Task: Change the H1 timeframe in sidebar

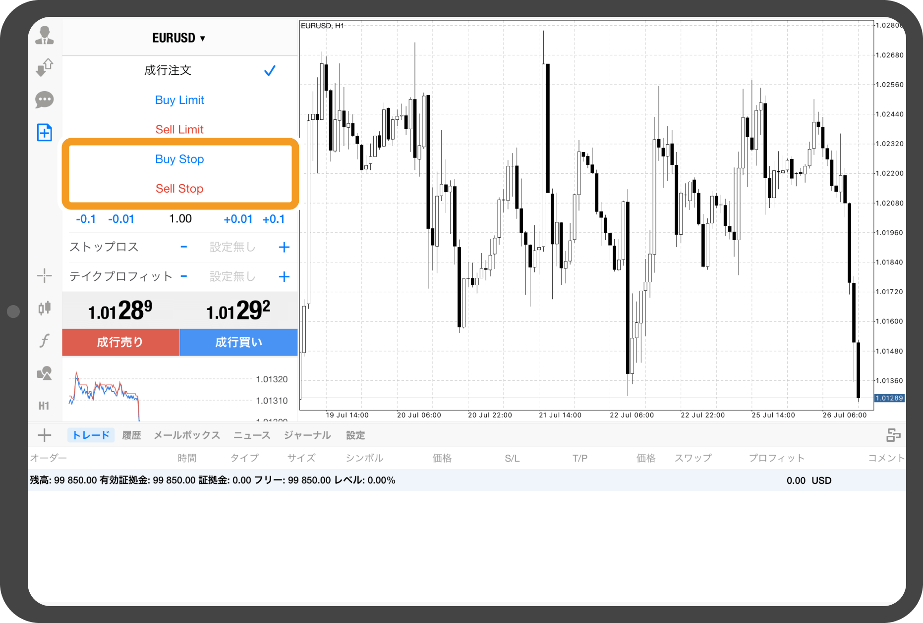Action: tap(44, 406)
